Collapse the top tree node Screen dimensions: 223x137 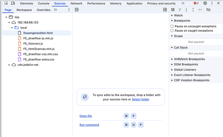[6, 17]
